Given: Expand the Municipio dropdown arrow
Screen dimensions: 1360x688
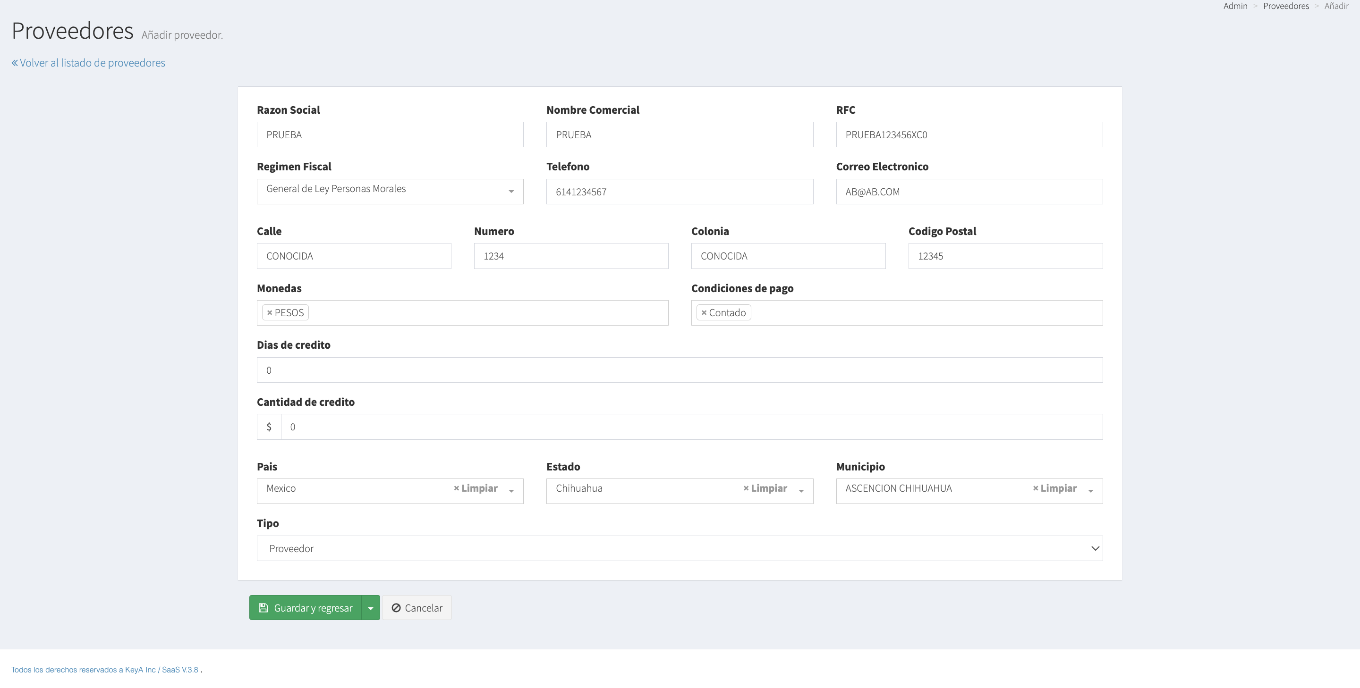Looking at the screenshot, I should (x=1090, y=491).
